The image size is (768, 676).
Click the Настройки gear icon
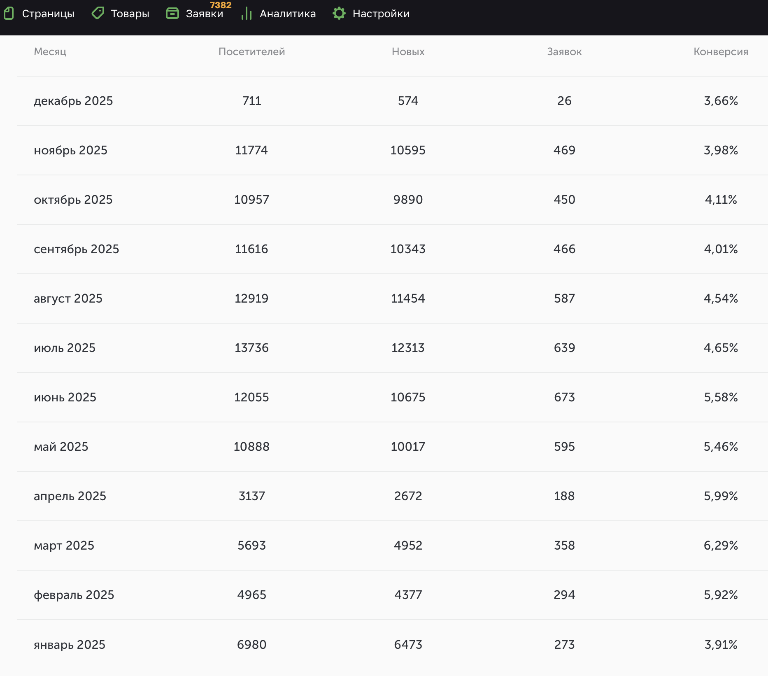(339, 14)
